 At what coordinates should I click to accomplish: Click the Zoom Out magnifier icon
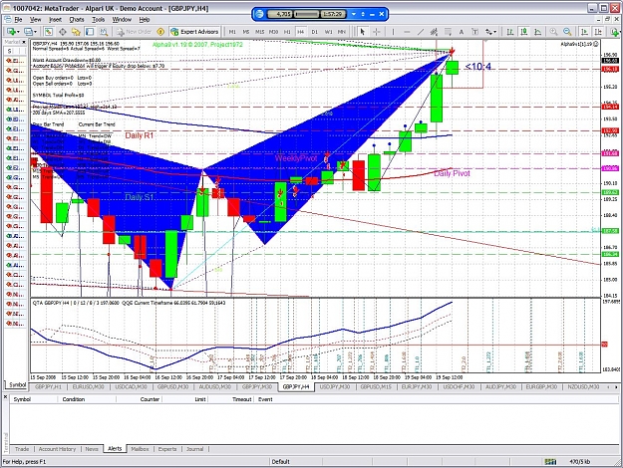[x=567, y=32]
